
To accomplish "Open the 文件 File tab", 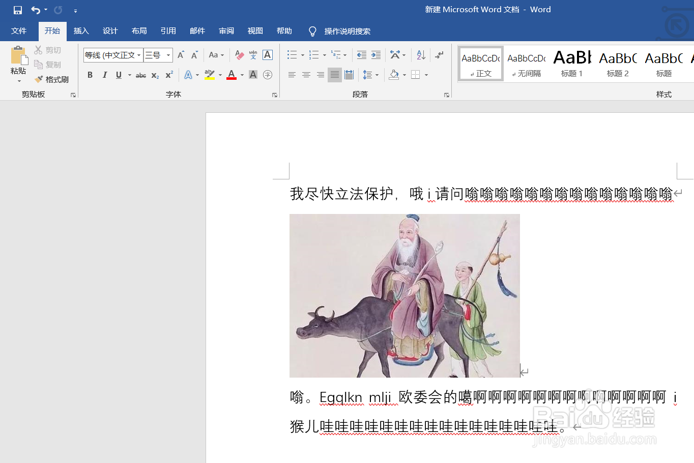I will pyautogui.click(x=19, y=31).
